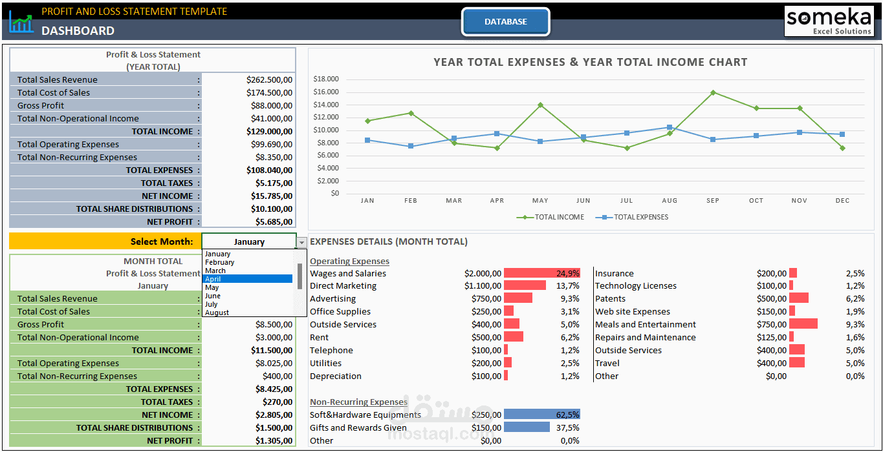Click the Wages and Salaries red bar
This screenshot has width=883, height=452.
coord(541,273)
